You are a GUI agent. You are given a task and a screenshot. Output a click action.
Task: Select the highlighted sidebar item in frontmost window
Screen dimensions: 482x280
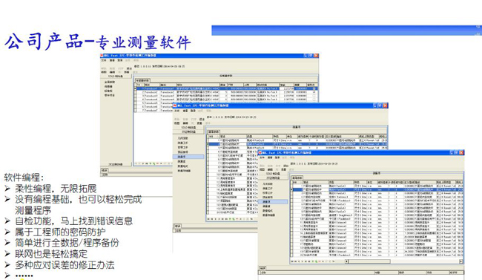point(273,202)
